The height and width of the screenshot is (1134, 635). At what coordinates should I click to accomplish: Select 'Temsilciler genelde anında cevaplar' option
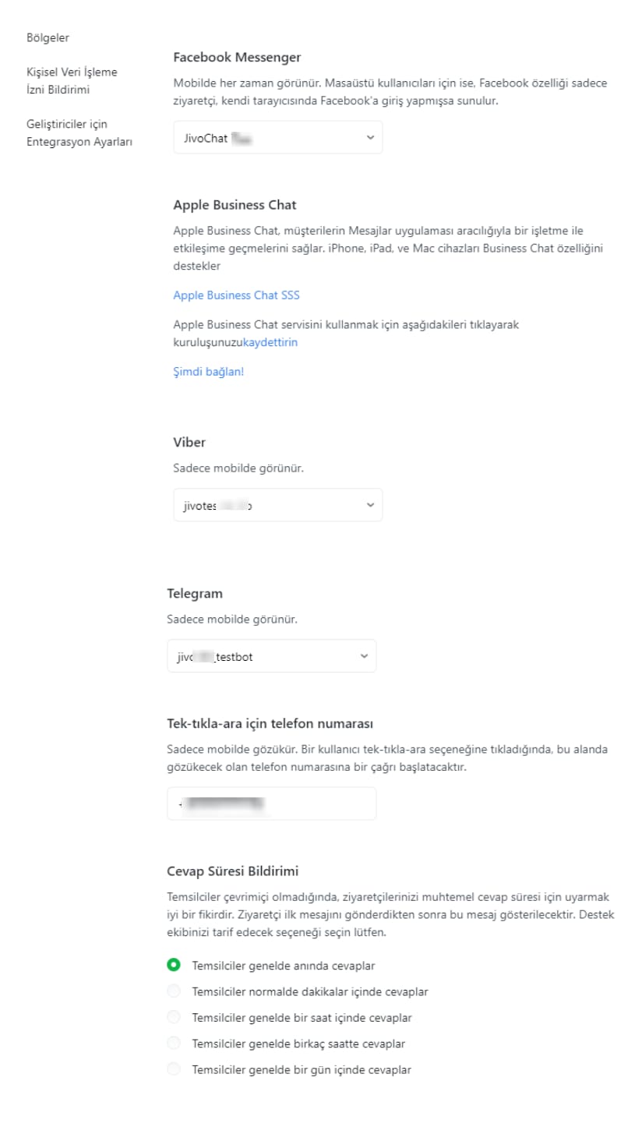click(x=174, y=966)
